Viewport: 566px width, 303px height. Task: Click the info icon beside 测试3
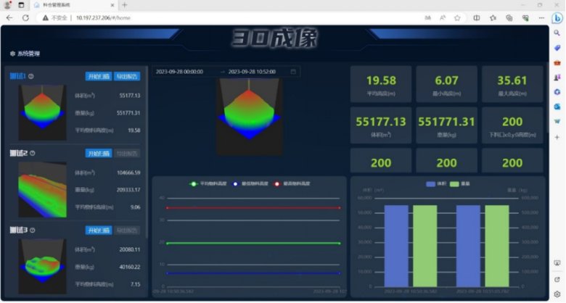pyautogui.click(x=33, y=231)
